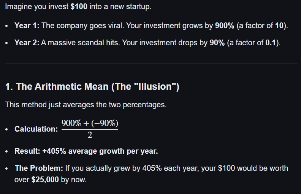Click the sentence "This method just averages the two percentages"
Image resolution: width=301 pixels, height=194 pixels.
[86, 105]
